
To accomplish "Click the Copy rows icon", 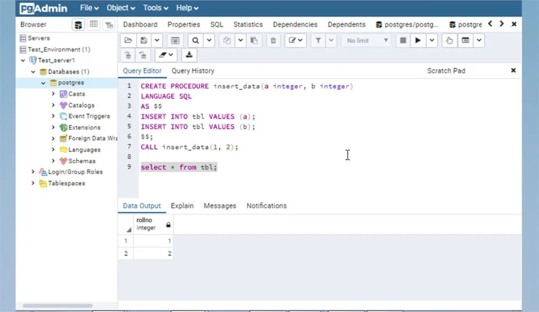I will [x=226, y=41].
